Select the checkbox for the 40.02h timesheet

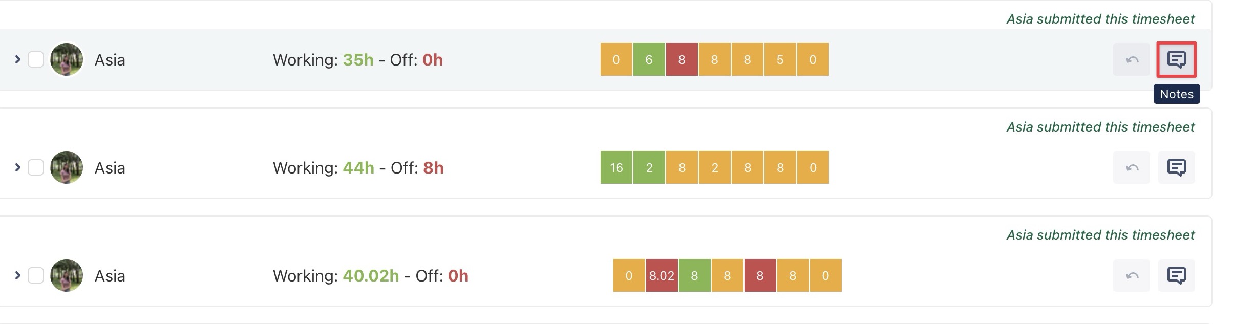pos(36,275)
